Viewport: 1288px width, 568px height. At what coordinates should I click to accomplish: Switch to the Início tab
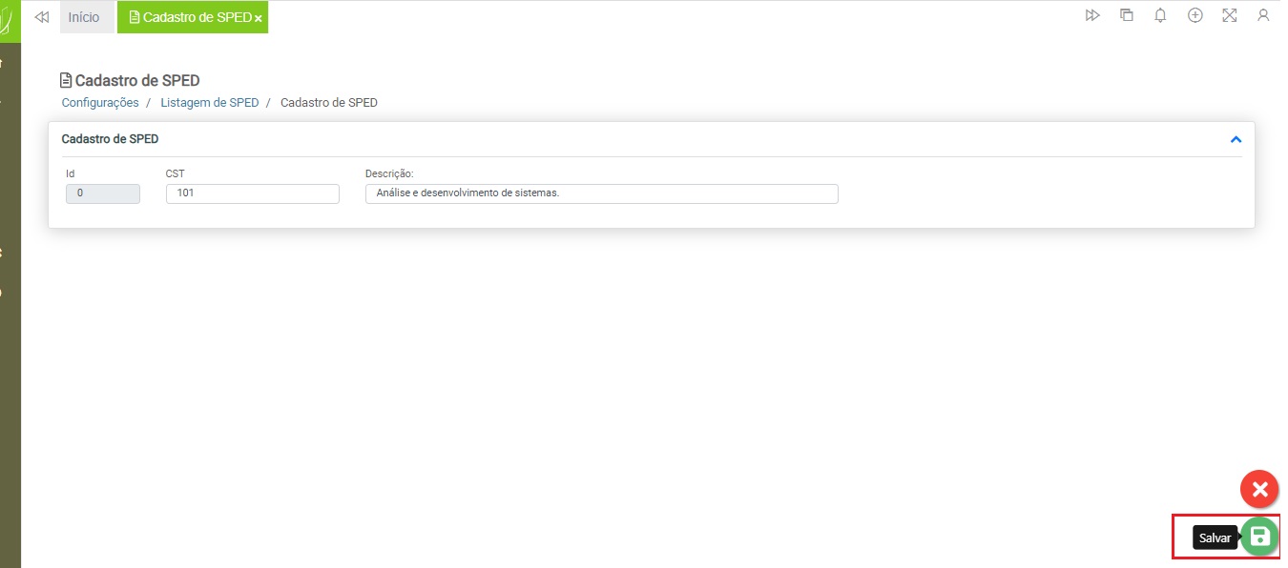[84, 17]
